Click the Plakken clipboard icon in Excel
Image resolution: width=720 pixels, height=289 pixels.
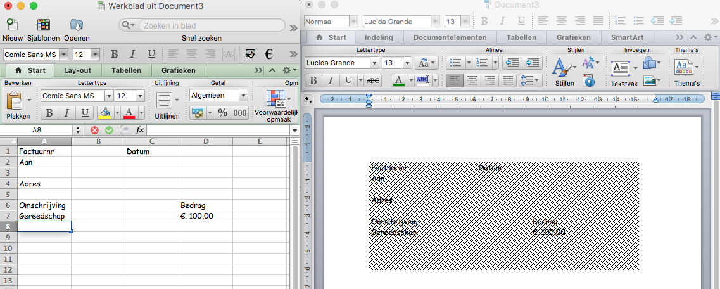tap(14, 101)
